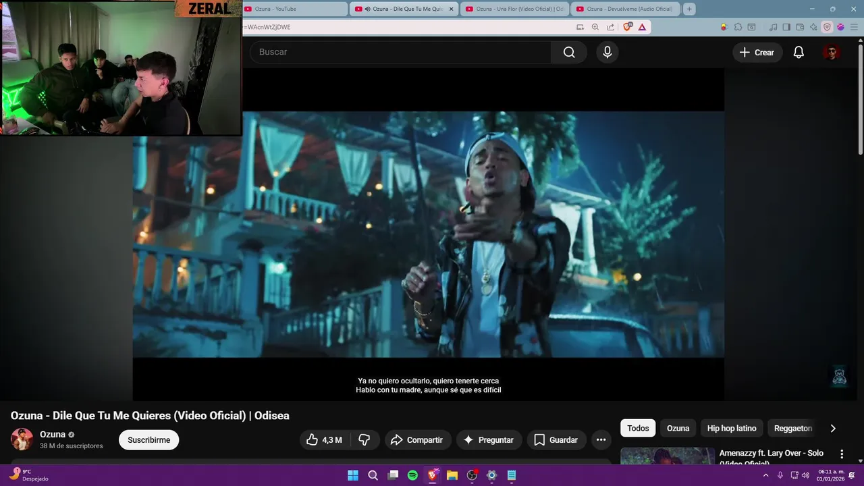Viewport: 864px width, 486px height.
Task: Switch to the 'Ozuna - YouTube' tab
Action: point(294,9)
